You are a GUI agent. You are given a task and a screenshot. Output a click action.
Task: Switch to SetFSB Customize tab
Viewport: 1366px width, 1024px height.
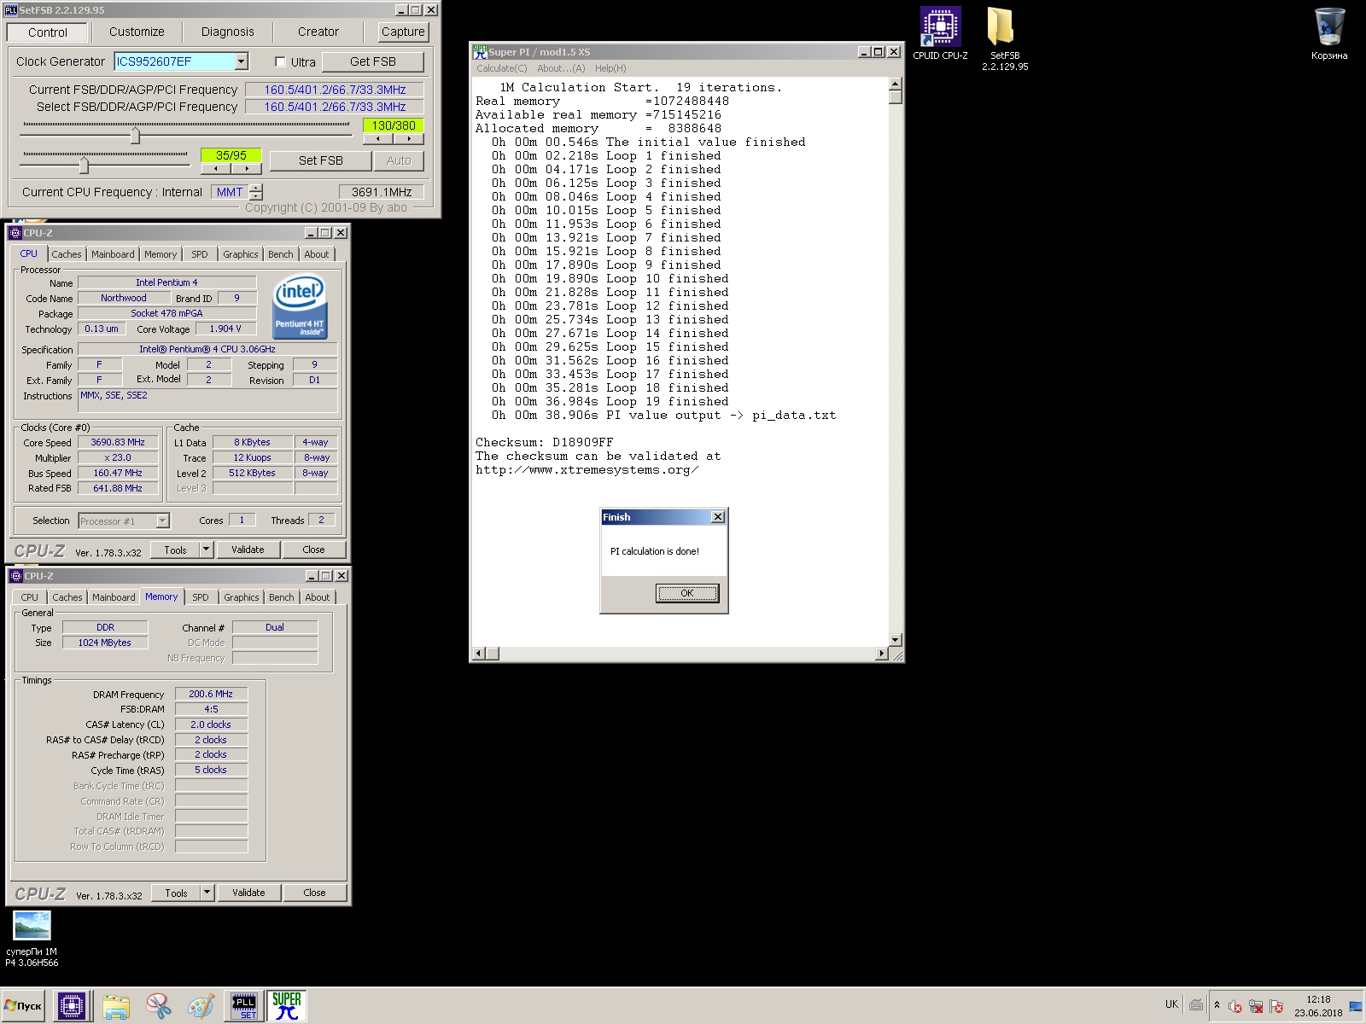(x=137, y=32)
